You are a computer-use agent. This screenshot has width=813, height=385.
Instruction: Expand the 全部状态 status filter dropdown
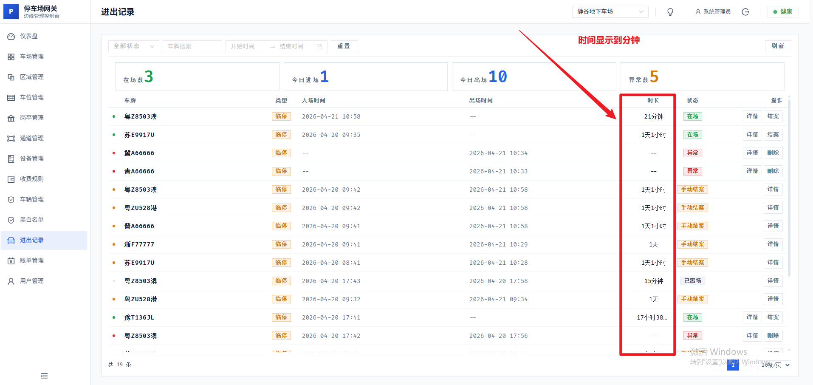[133, 46]
